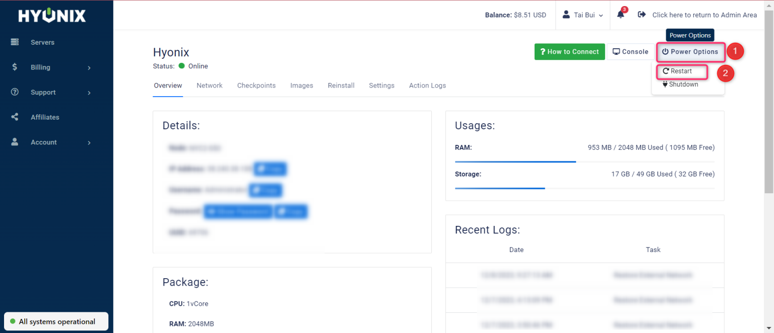Click the Servers icon in sidebar
The image size is (774, 333).
15,42
